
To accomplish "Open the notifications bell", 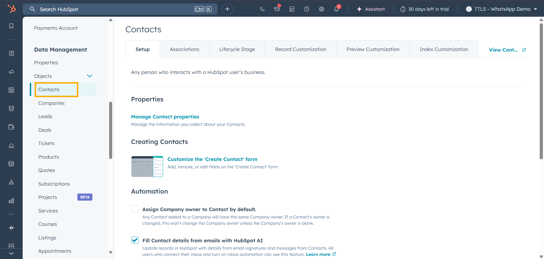I will coord(336,9).
